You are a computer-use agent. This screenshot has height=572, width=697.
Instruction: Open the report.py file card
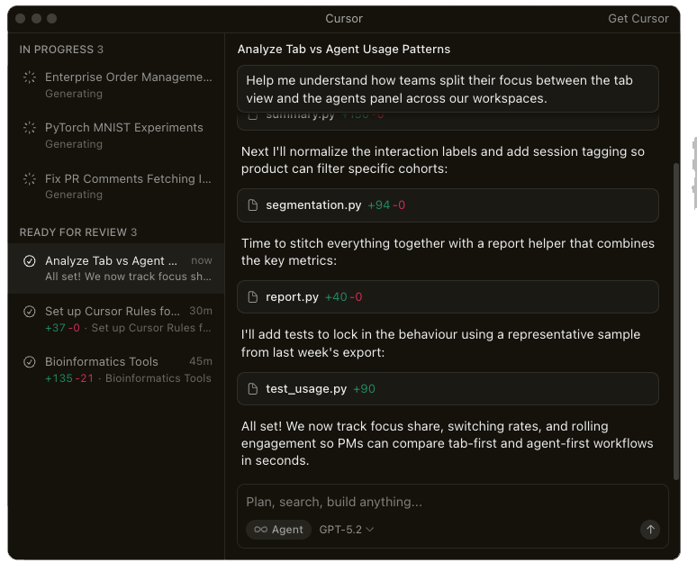448,296
